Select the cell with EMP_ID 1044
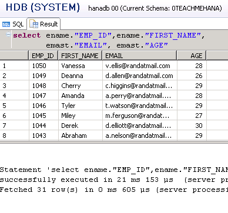Screen dimensions: 228x213 (43, 126)
